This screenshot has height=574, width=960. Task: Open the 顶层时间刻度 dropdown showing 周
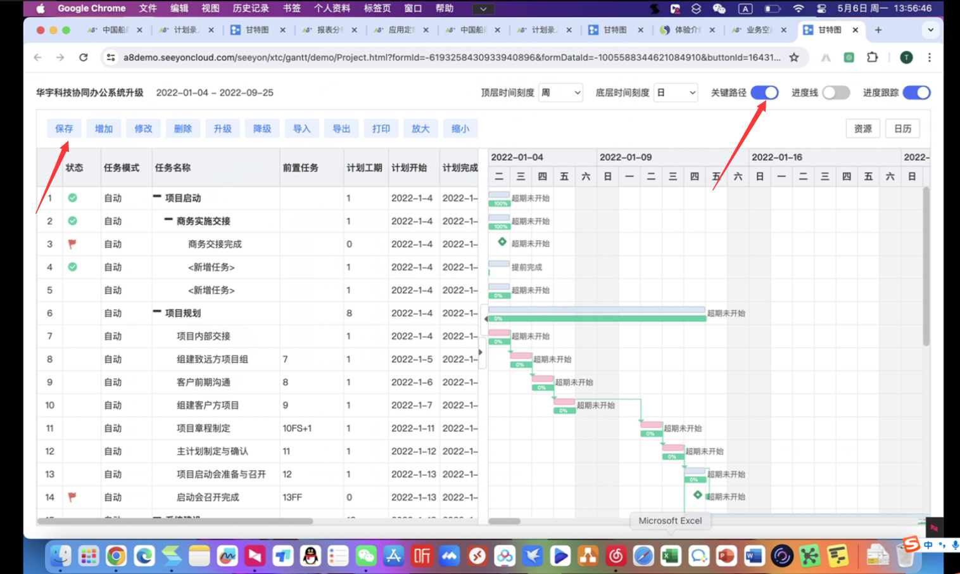click(560, 92)
